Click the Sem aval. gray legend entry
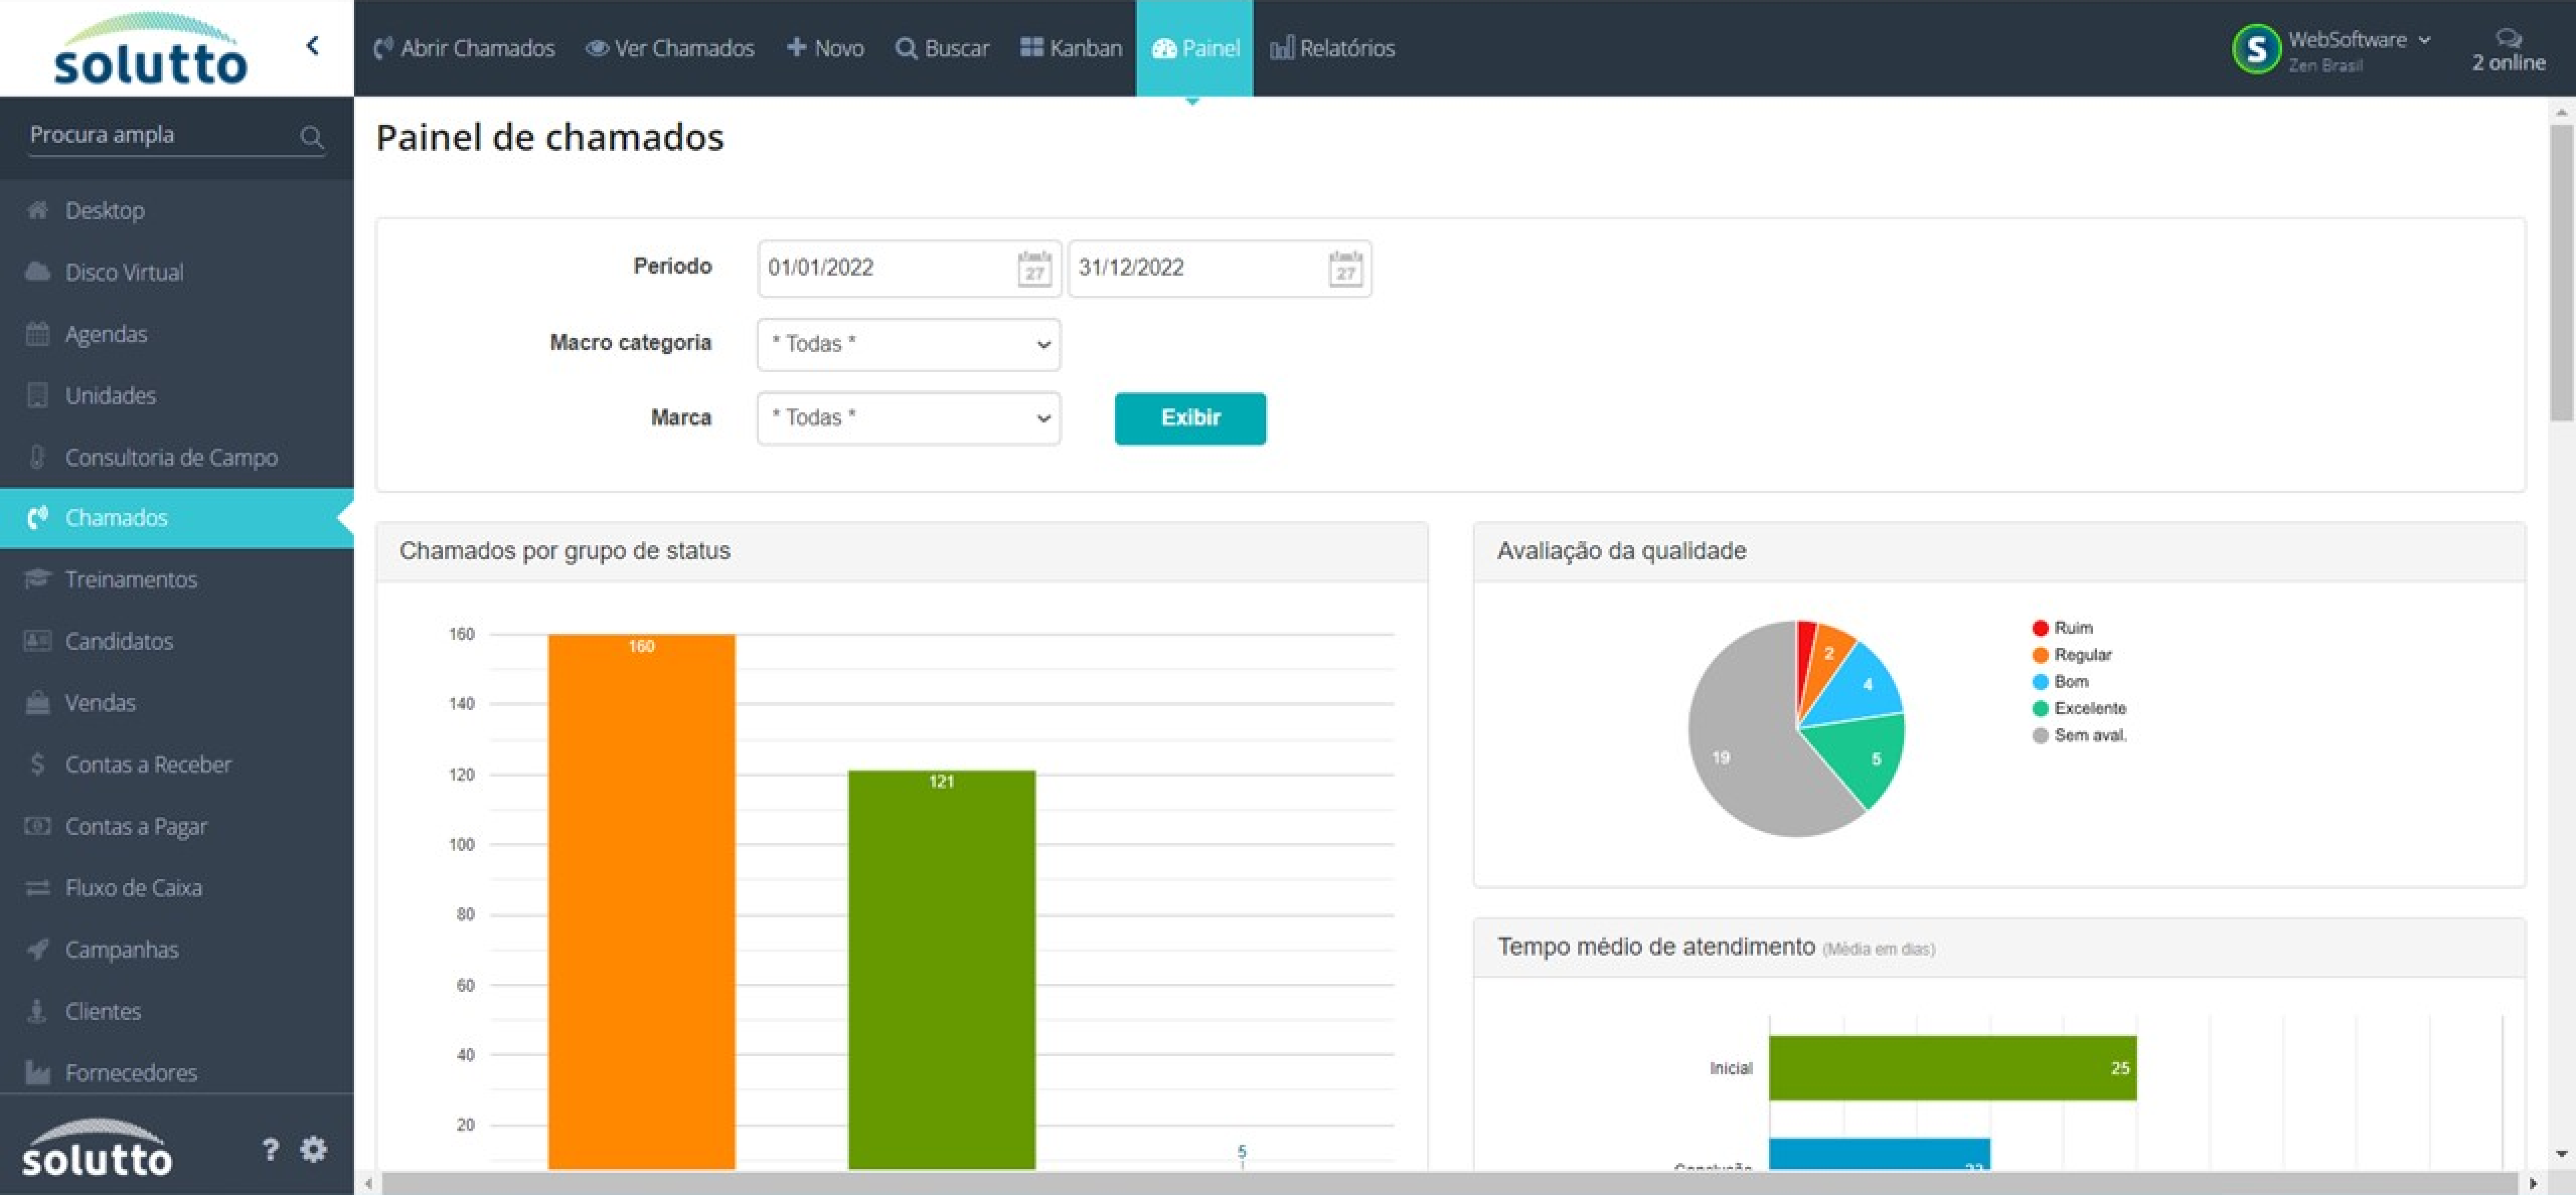The width and height of the screenshot is (2576, 1195). [2080, 736]
